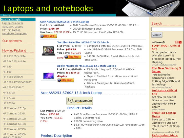Select HP 550 FW385AT in the sidebar
Screen dimensions: 184x138
pos(13,77)
